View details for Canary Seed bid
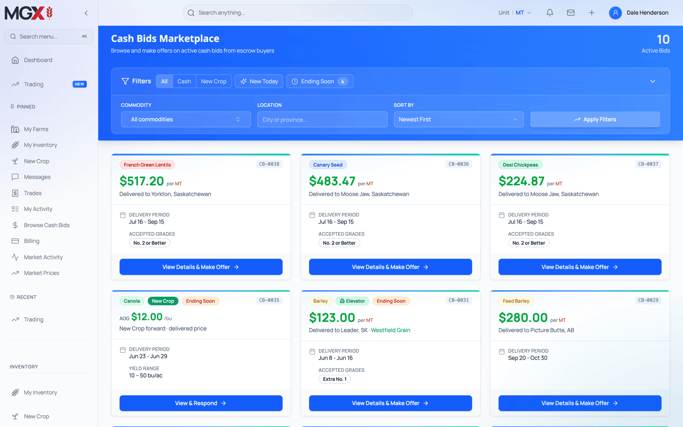This screenshot has width=683, height=427. coord(391,267)
